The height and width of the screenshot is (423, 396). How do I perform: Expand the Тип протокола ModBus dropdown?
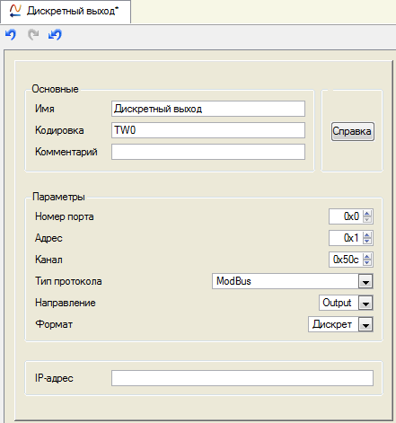[x=365, y=281]
